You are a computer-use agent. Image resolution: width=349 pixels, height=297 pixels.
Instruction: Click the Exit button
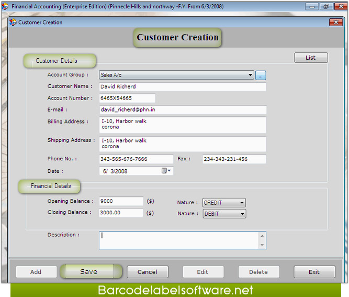tap(314, 272)
